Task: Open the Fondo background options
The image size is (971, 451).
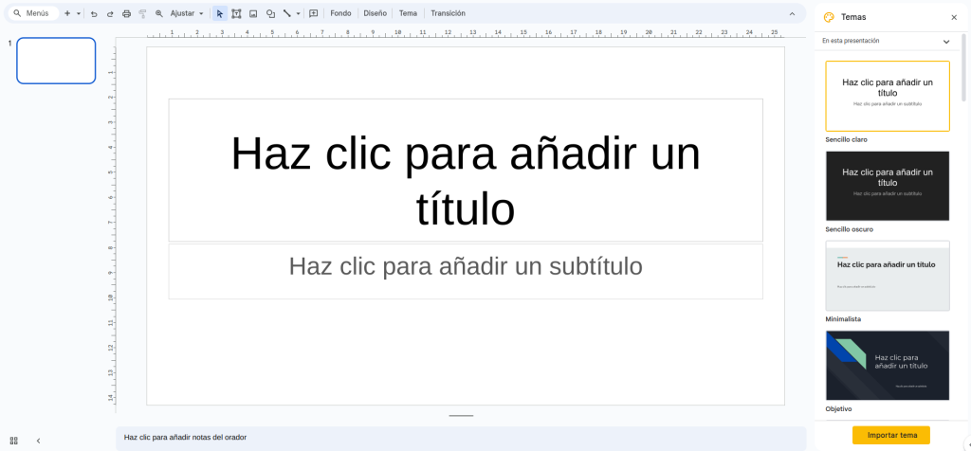Action: [x=340, y=13]
